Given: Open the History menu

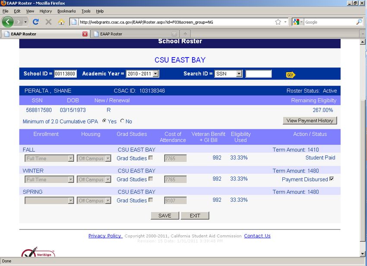Looking at the screenshot, I should coord(46,11).
